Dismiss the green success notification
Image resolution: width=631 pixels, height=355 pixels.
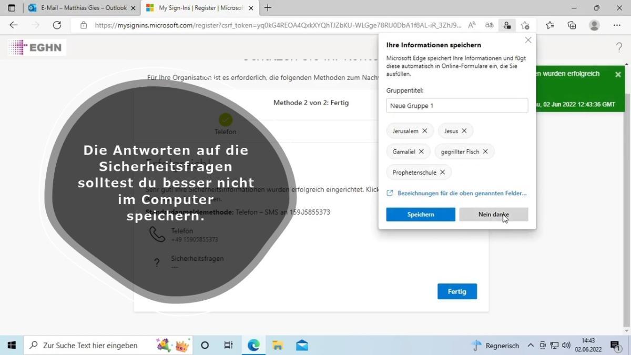point(618,75)
